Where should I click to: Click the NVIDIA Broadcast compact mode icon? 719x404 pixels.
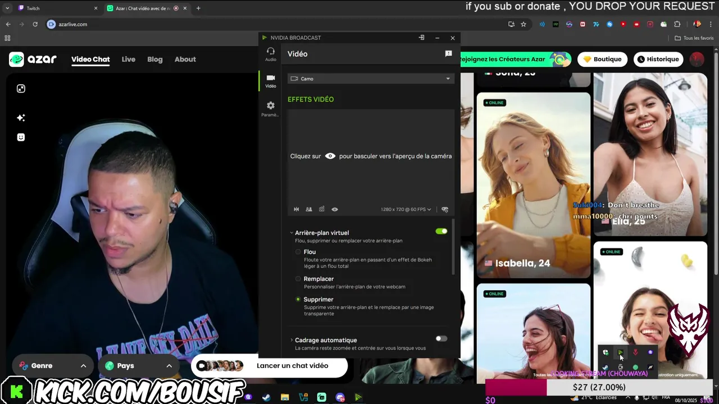(x=421, y=38)
